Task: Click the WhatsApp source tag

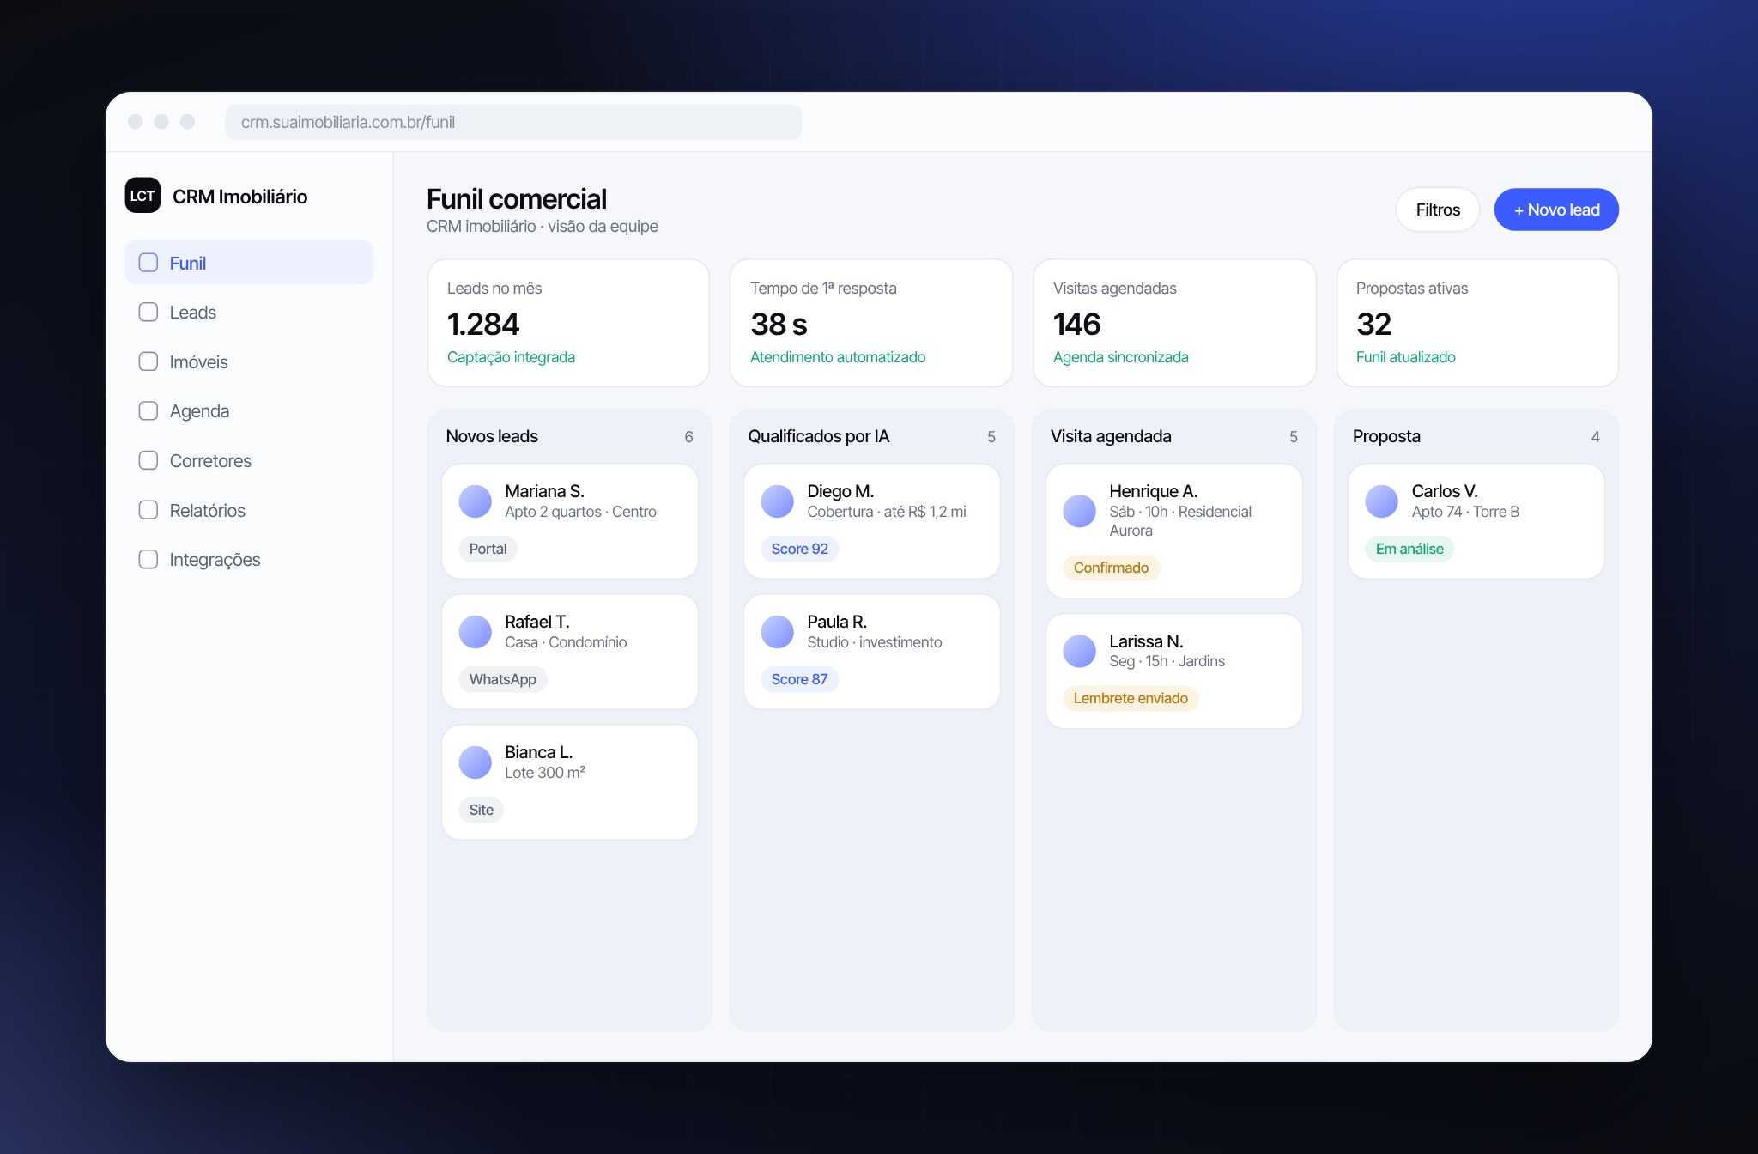Action: (503, 679)
